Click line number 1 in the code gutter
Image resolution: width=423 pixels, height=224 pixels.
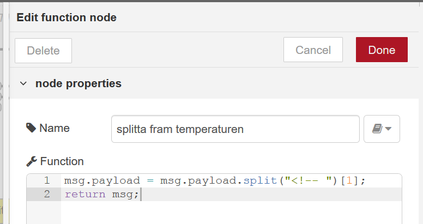pos(47,180)
